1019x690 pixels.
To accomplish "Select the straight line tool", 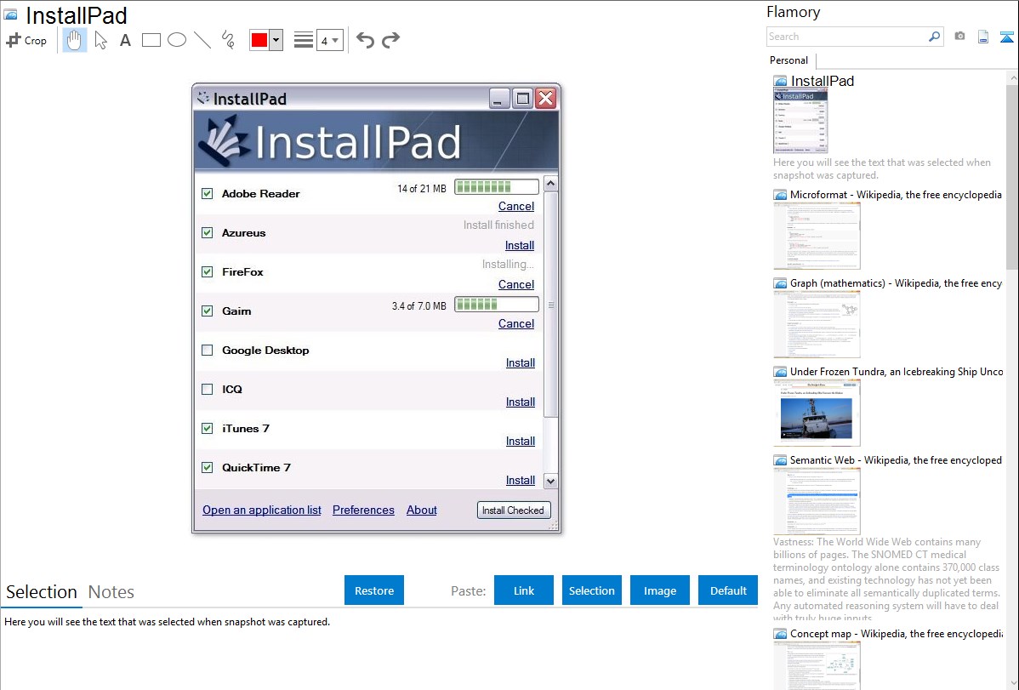I will click(202, 40).
